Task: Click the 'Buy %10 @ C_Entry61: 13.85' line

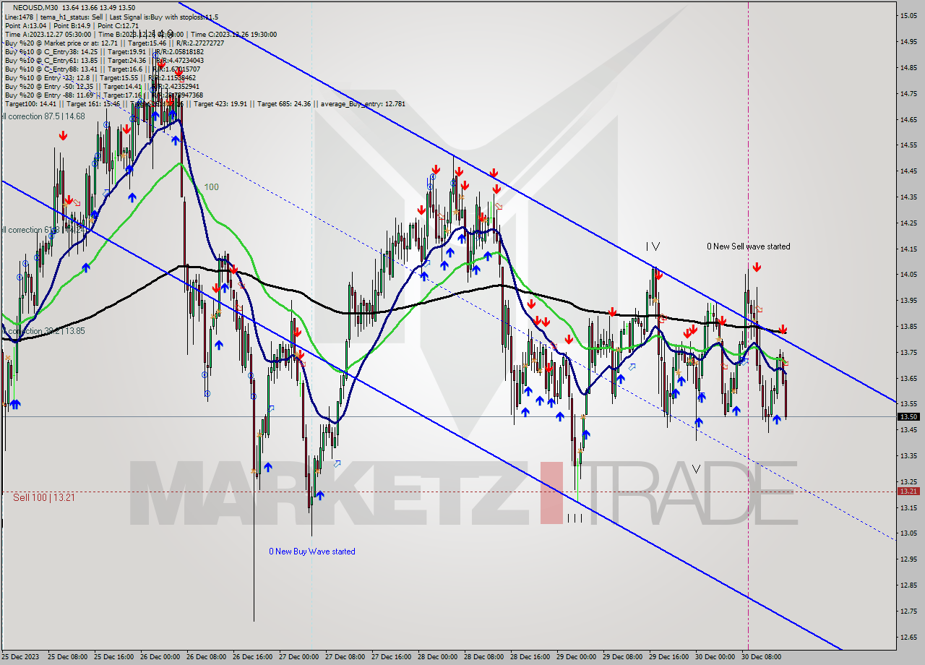Action: point(104,60)
